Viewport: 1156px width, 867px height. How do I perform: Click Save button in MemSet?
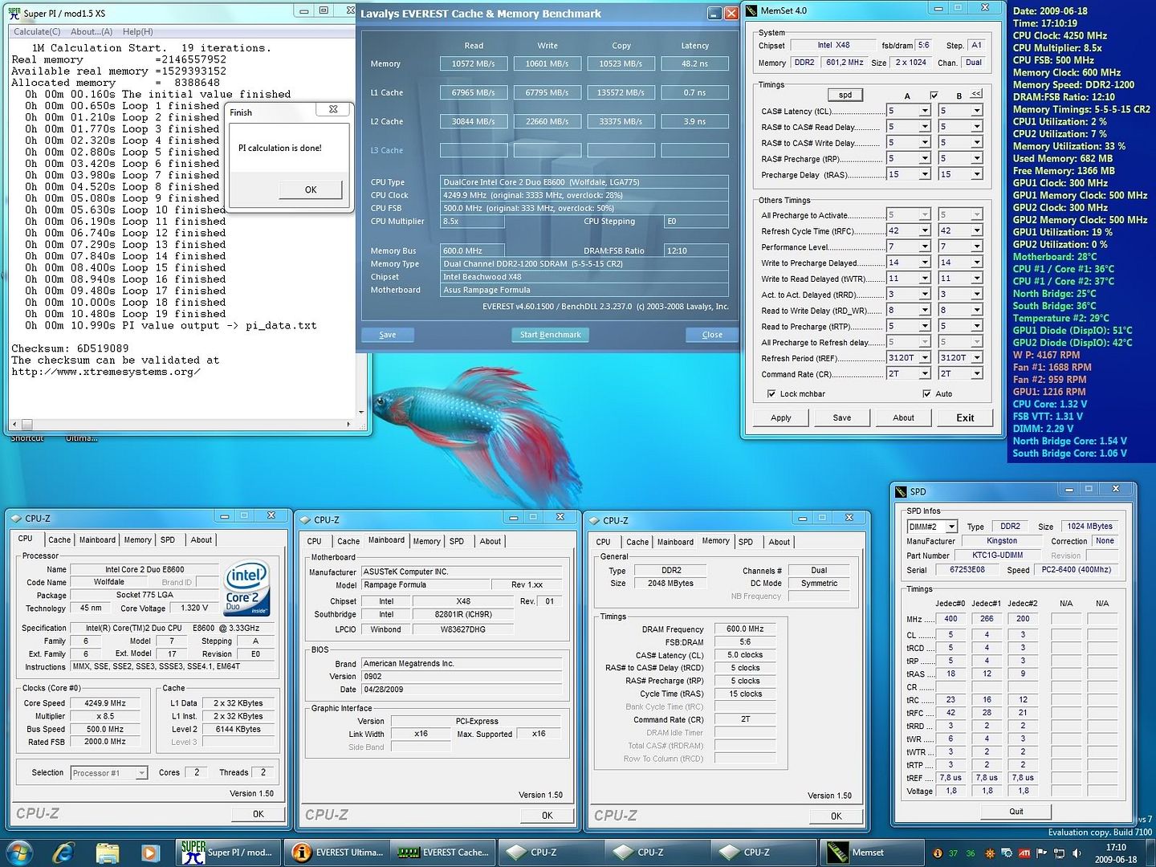842,418
